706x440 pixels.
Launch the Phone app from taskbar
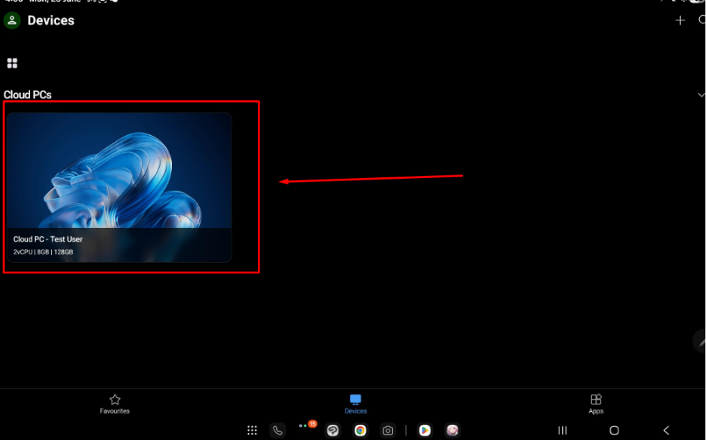278,430
